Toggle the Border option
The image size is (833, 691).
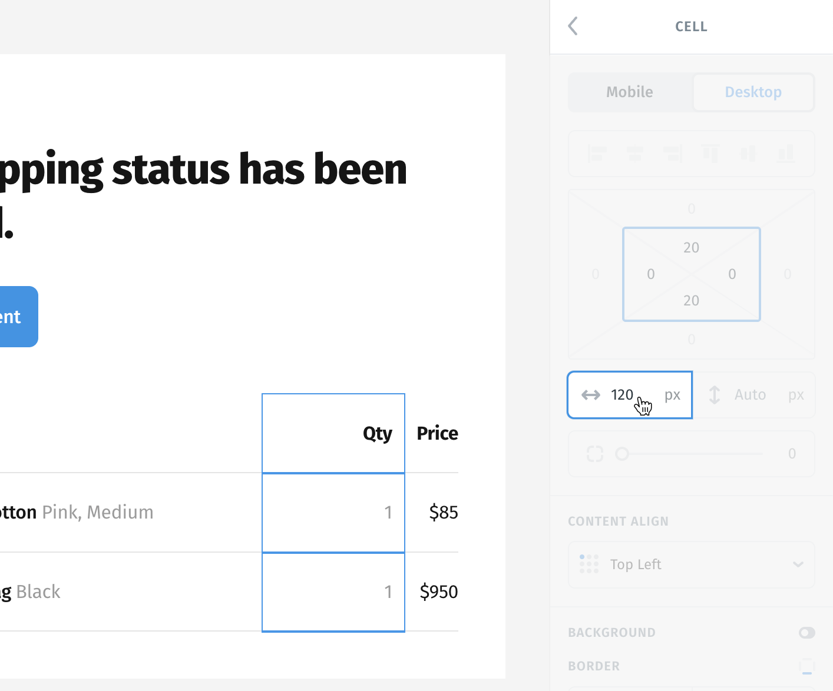807,666
